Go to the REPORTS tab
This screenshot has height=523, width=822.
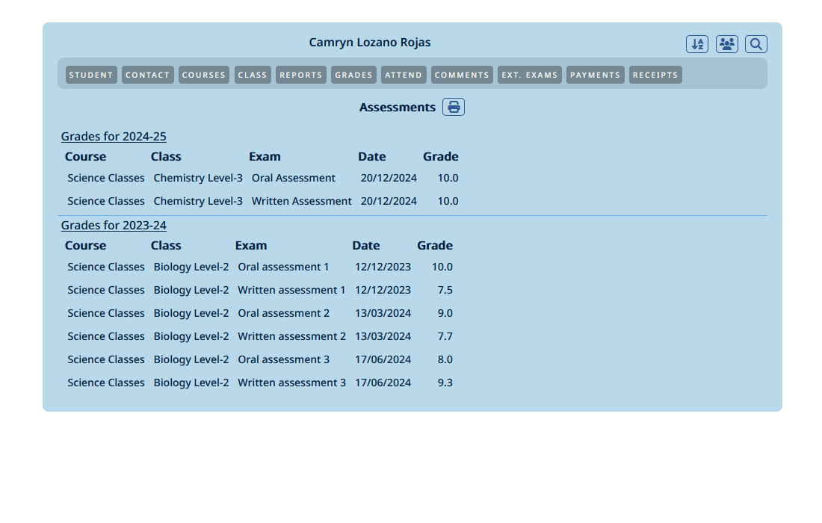click(x=301, y=75)
